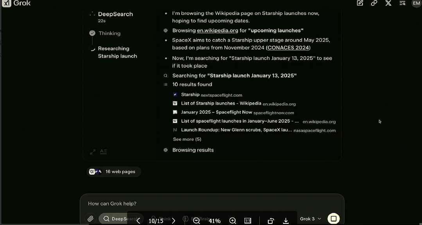Click the Grok logo icon
Image resolution: width=422 pixels, height=225 pixels.
tap(7, 3)
